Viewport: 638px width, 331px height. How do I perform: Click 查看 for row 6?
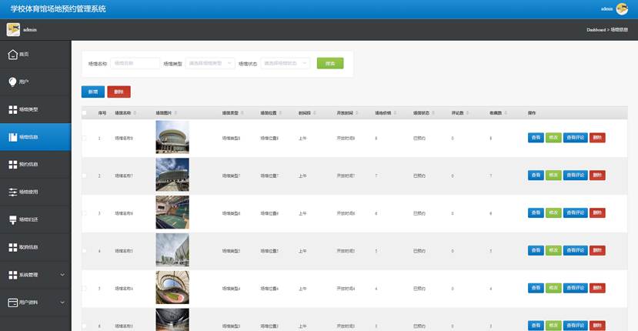[x=536, y=326]
